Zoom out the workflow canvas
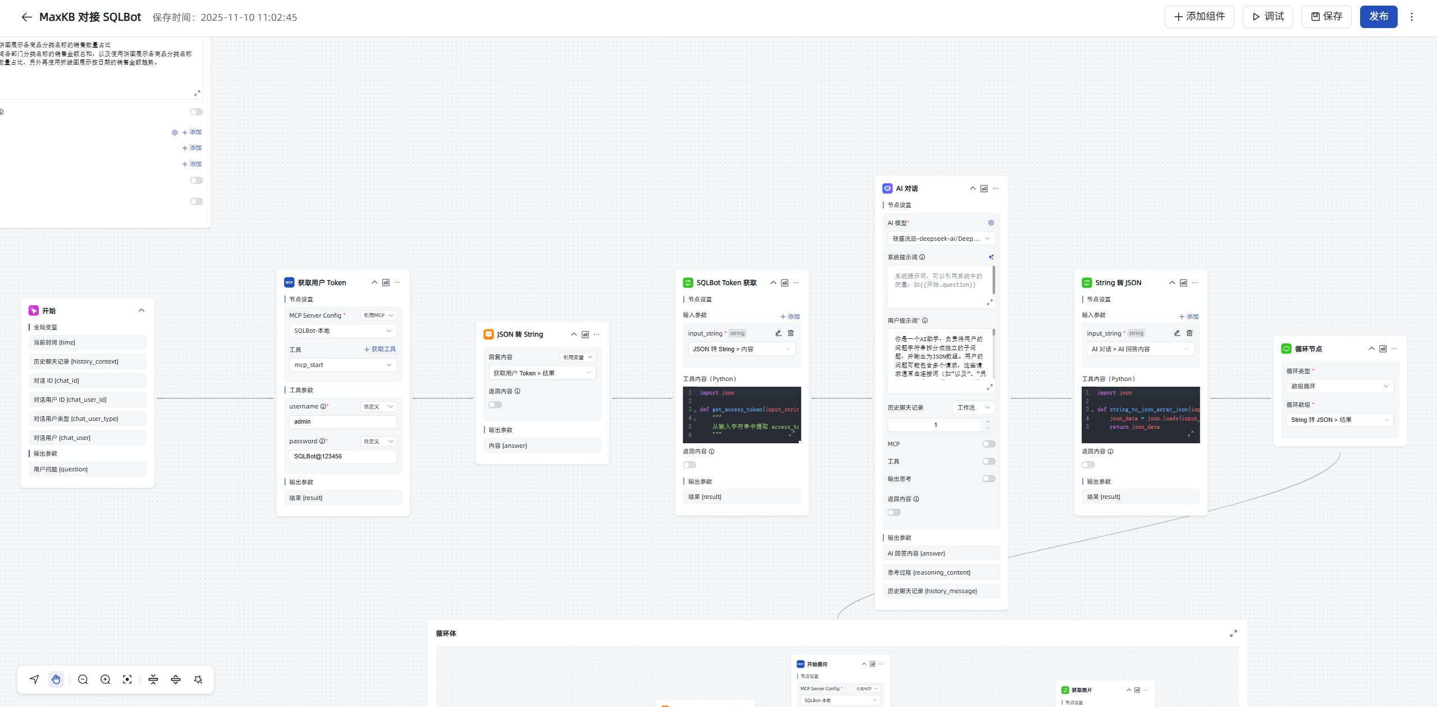Image resolution: width=1437 pixels, height=707 pixels. coord(83,680)
